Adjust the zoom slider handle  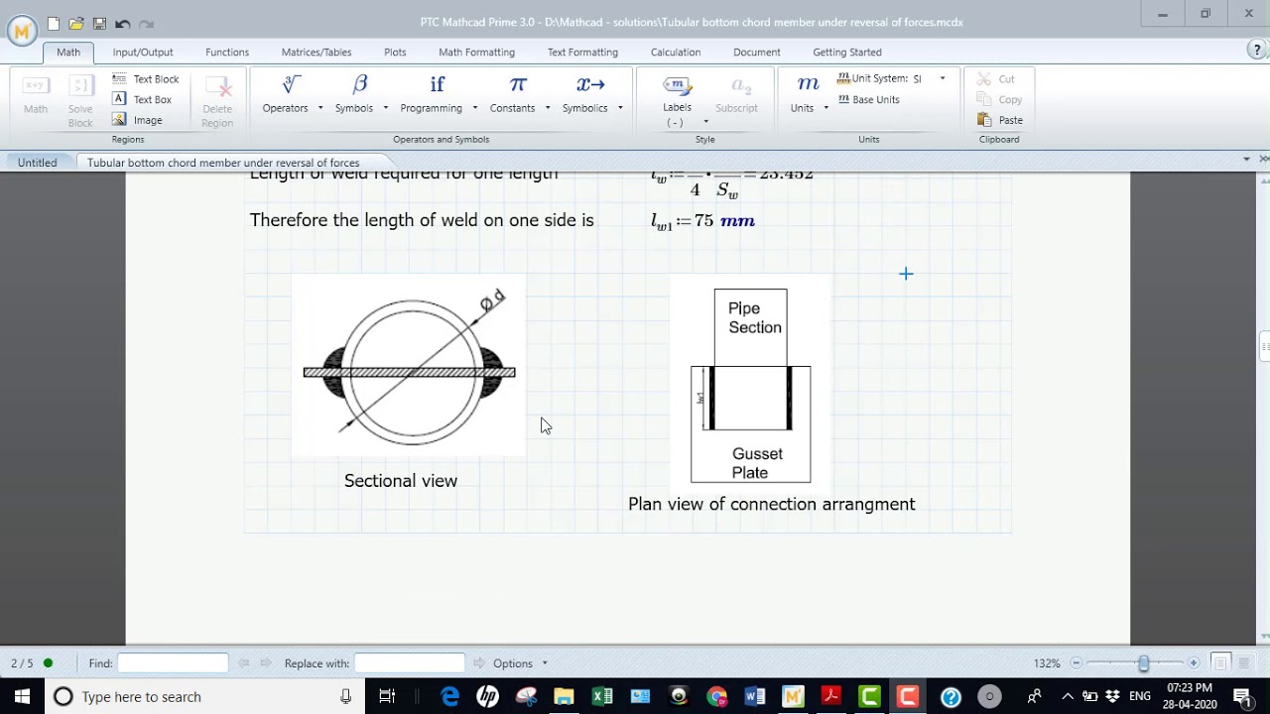(x=1143, y=663)
